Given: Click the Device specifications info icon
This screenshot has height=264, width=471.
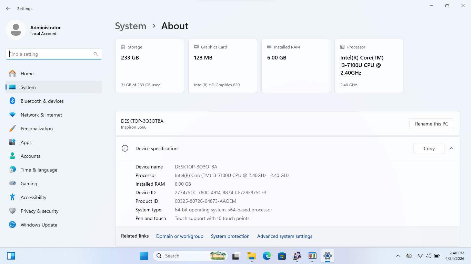Looking at the screenshot, I should (125, 148).
